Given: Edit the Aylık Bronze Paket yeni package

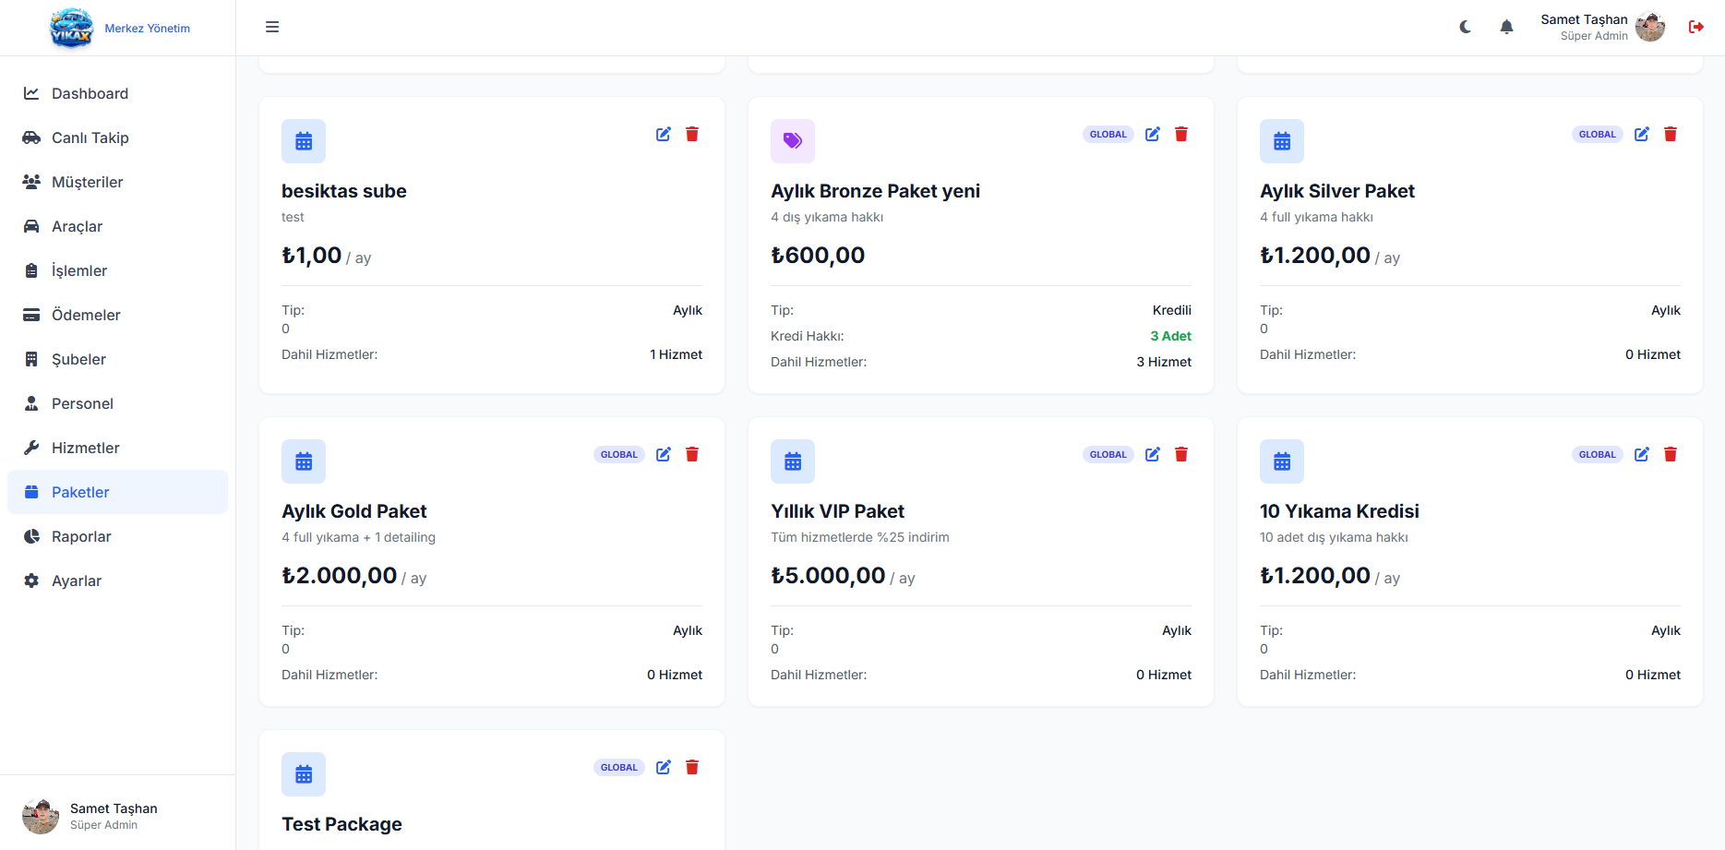Looking at the screenshot, I should 1153,134.
